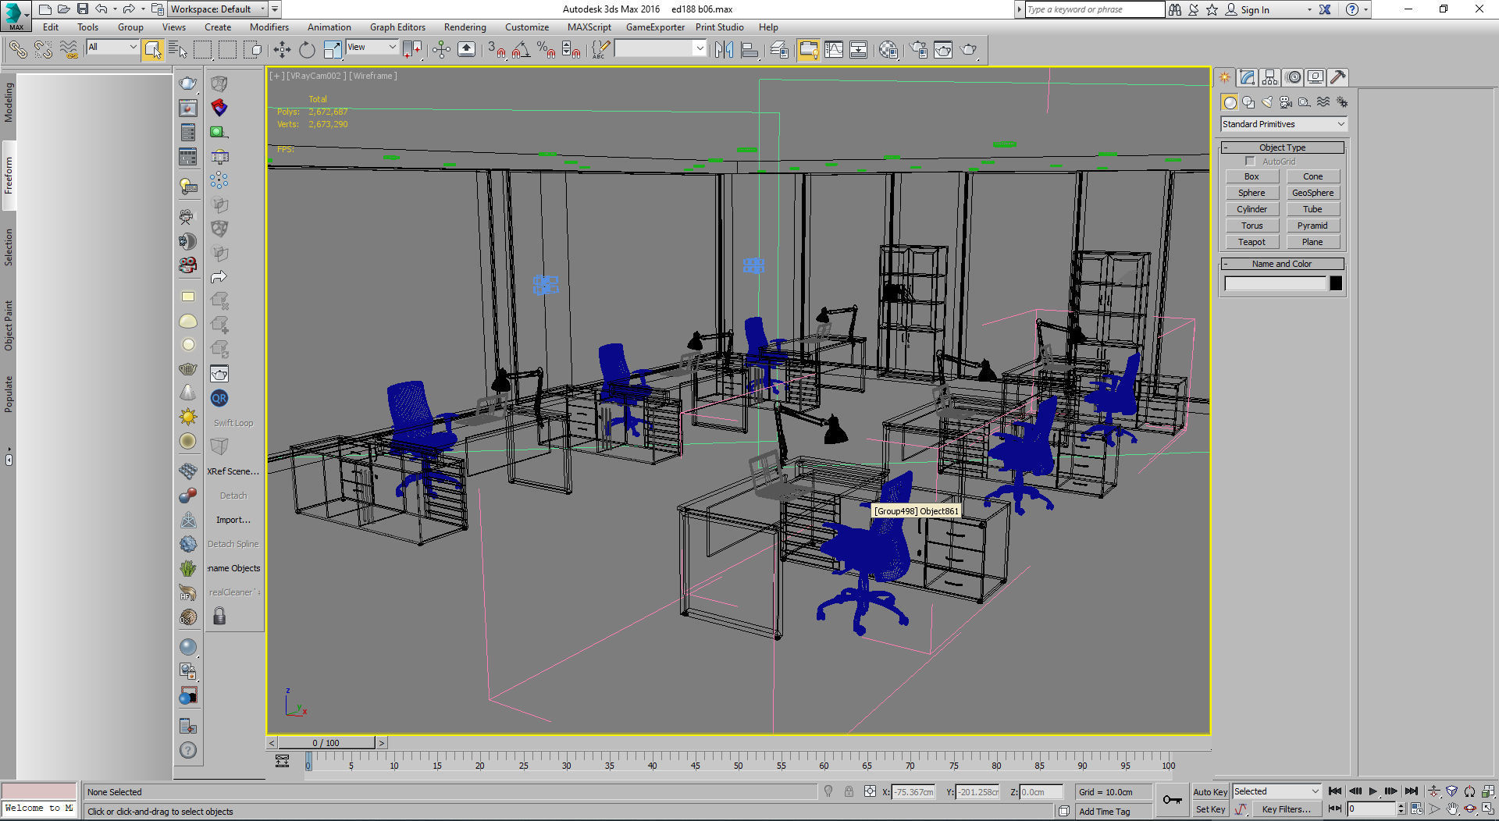Click the Mirror tool icon
1499x821 pixels.
tap(724, 50)
